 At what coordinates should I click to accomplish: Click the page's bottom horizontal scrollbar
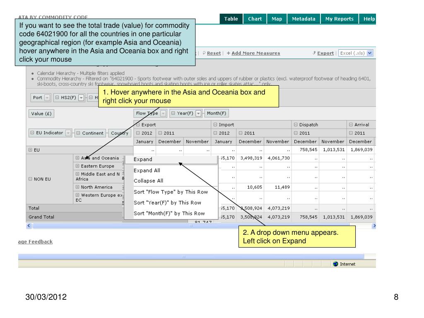(x=191, y=256)
